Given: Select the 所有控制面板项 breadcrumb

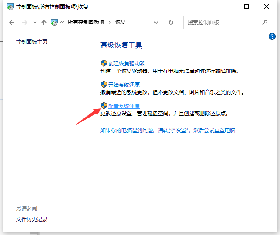Looking at the screenshot, I should coord(86,23).
